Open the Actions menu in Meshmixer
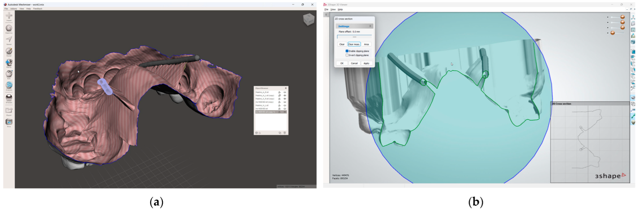Image resolution: width=638 pixels, height=211 pixels. [14, 9]
